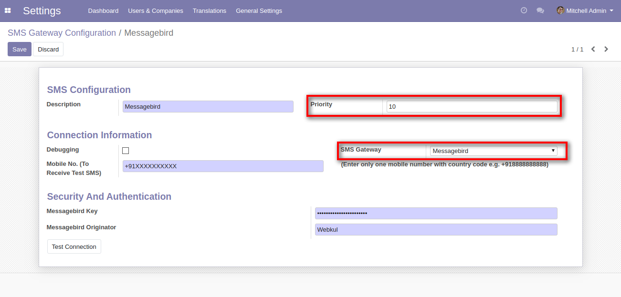The image size is (621, 297).
Task: Open the General Settings menu
Action: (259, 10)
